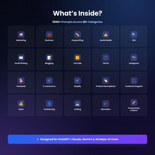Screen dimensions: 155x155
Task: Click the Marketing megaphone icon
Action: tap(21, 35)
